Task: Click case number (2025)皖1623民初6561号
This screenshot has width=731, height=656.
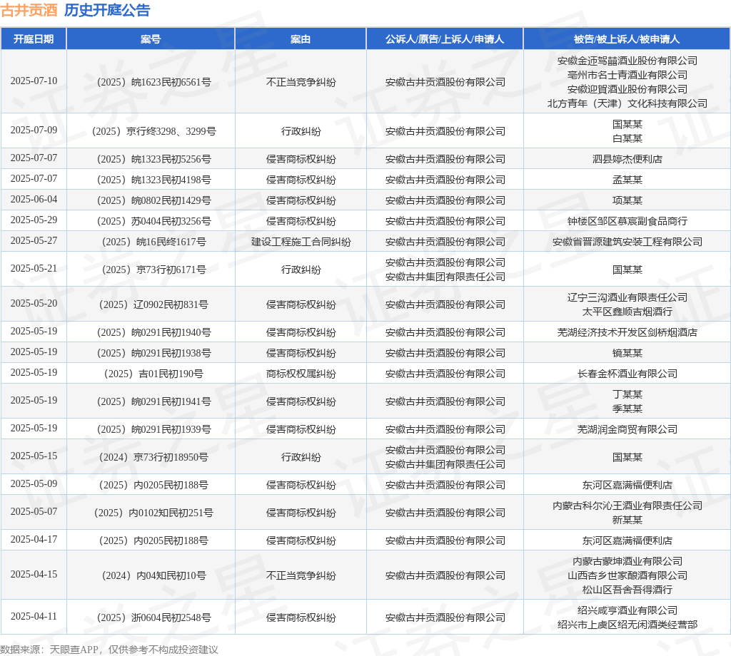Action: (x=154, y=83)
